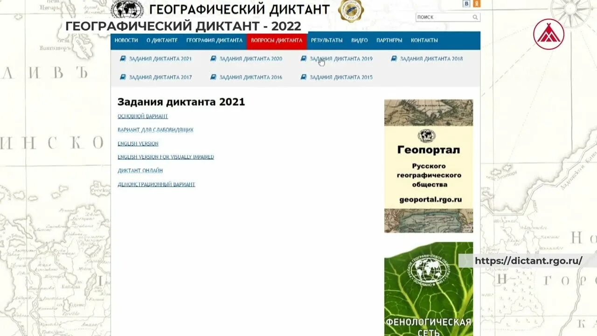Open the Результаты menu item
597x336 pixels.
[327, 41]
